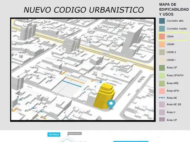Click the "Área AE 26" legend label
The height and width of the screenshot is (142, 190).
click(x=174, y=105)
